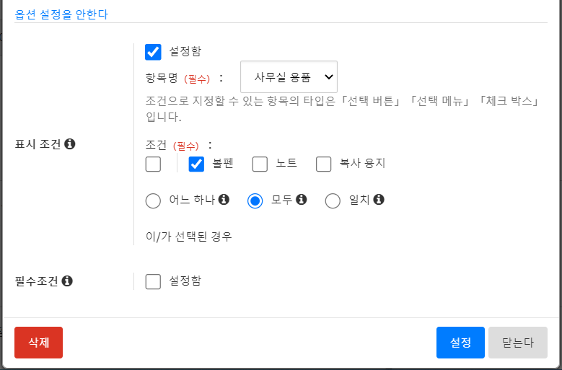Screen dimensions: 562x370
Task: Check the 복사 용지 checkbox
Action: (x=324, y=164)
